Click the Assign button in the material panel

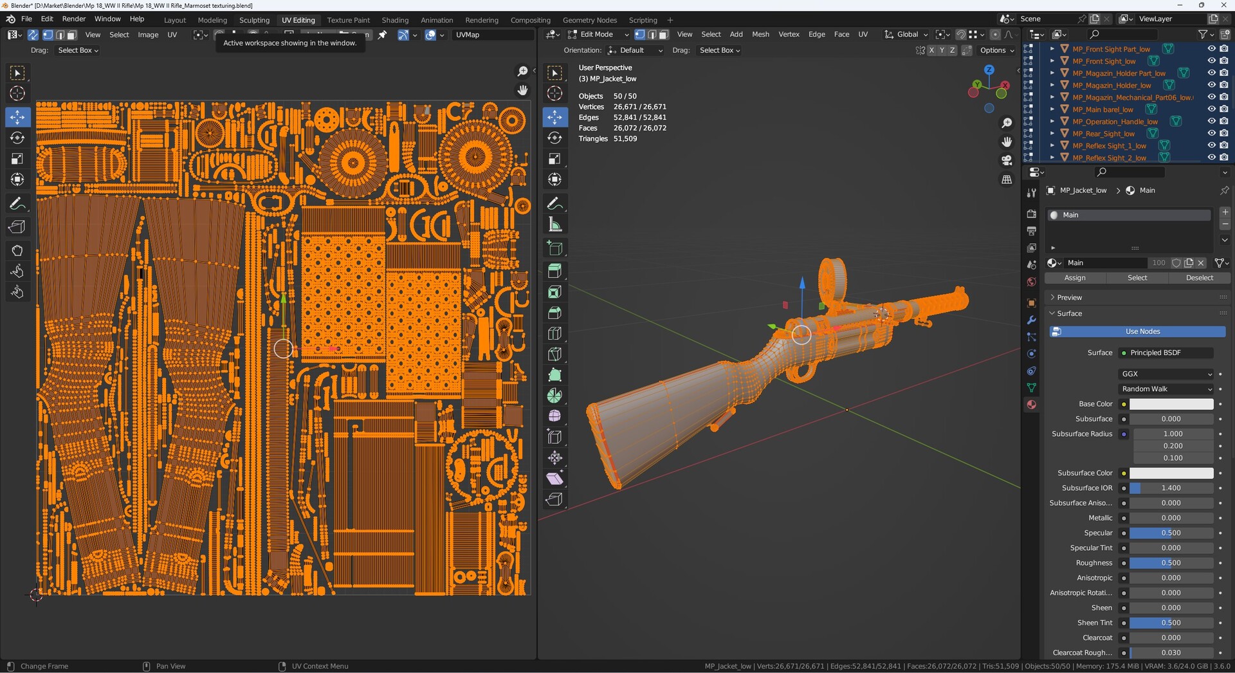click(x=1075, y=277)
